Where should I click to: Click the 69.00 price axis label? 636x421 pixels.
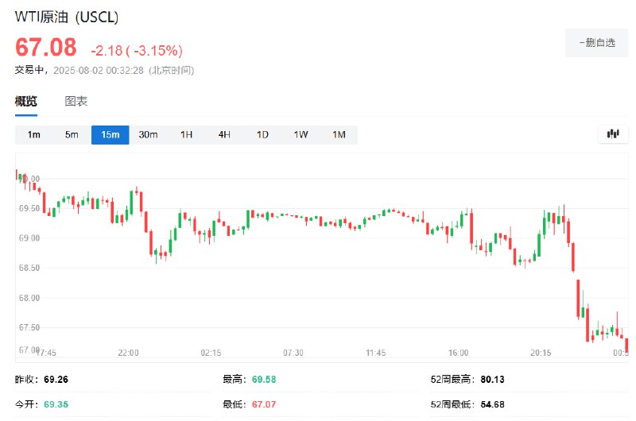pos(29,238)
